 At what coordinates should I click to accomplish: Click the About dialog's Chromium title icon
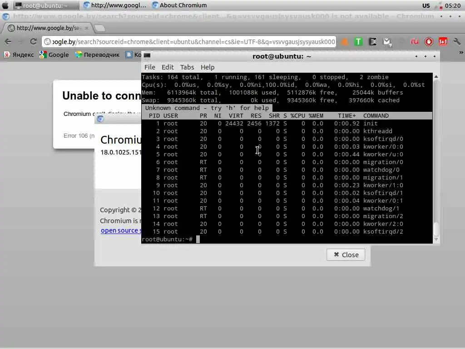(100, 119)
